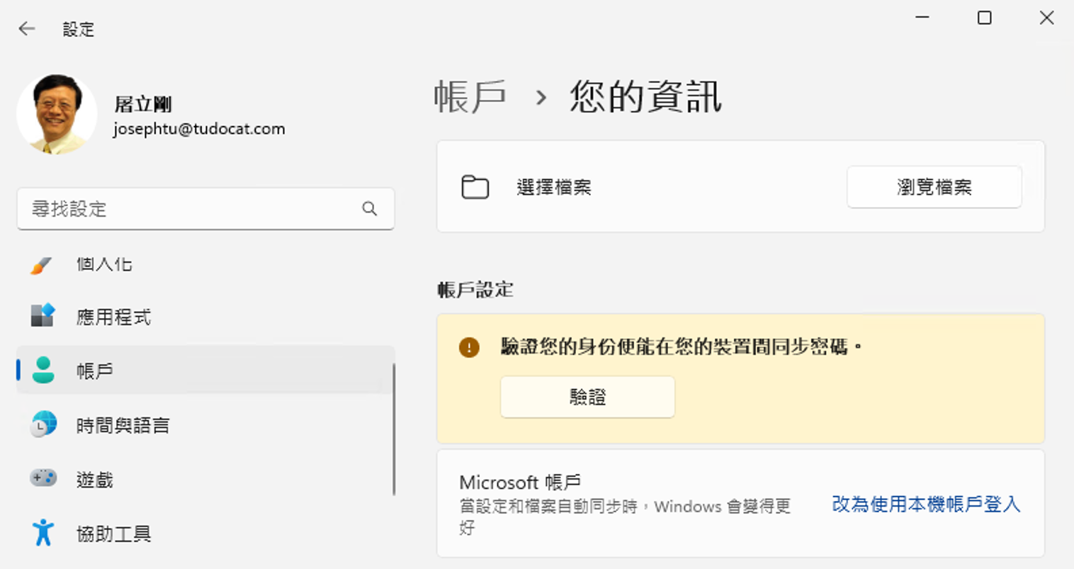Click the 帳戶 breadcrumb heading

click(470, 97)
